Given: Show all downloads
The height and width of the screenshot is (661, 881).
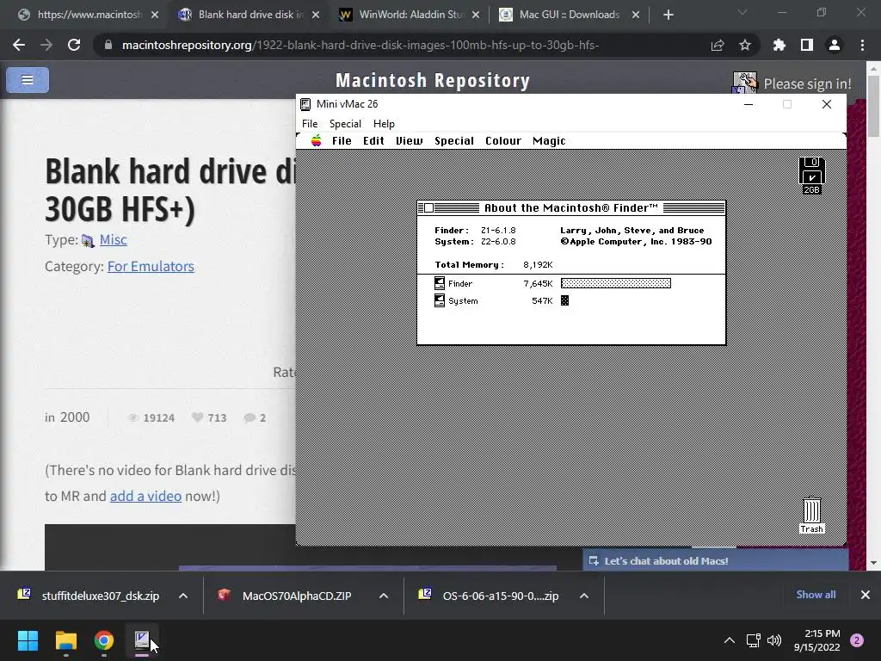Looking at the screenshot, I should tap(816, 595).
